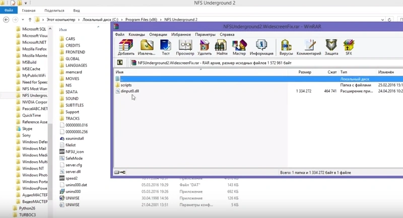403x218 pixels.
Task: Select the parent folder '..' row
Action: pyautogui.click(x=258, y=79)
